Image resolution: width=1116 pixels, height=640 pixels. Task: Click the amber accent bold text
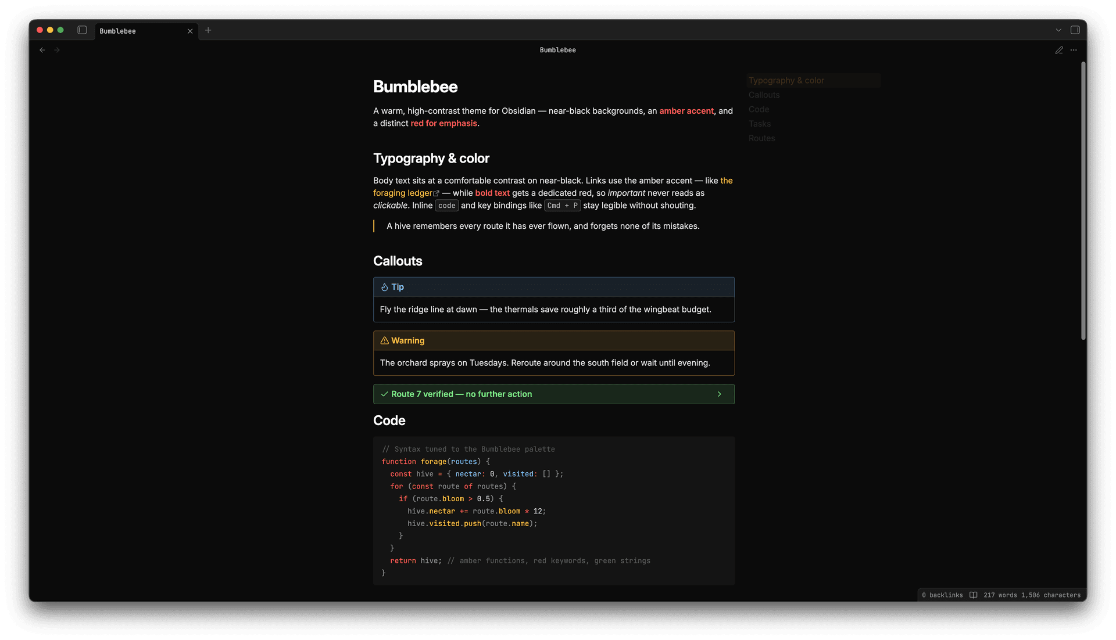point(686,111)
